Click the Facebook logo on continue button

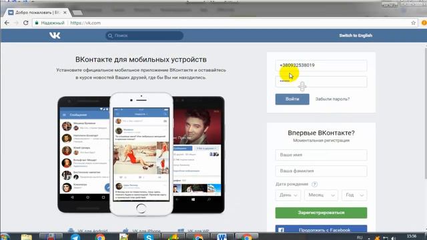[281, 230]
